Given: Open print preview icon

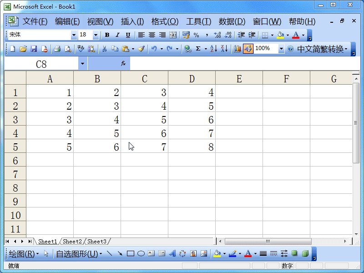Looking at the screenshot, I should coord(67,49).
